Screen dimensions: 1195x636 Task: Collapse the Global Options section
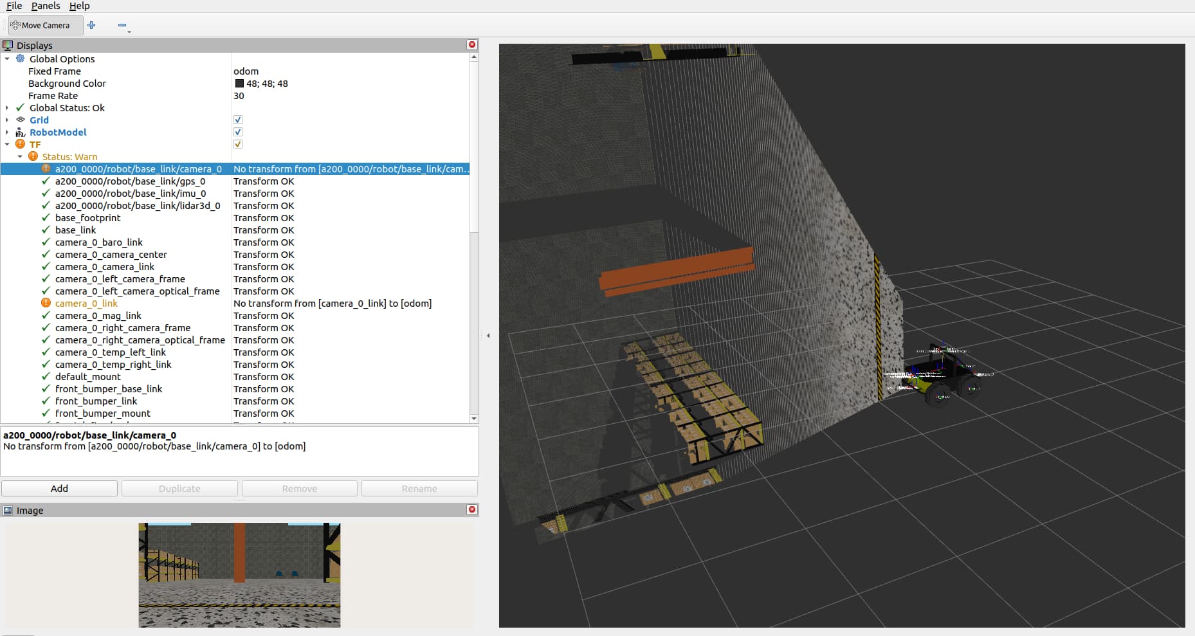coord(7,59)
